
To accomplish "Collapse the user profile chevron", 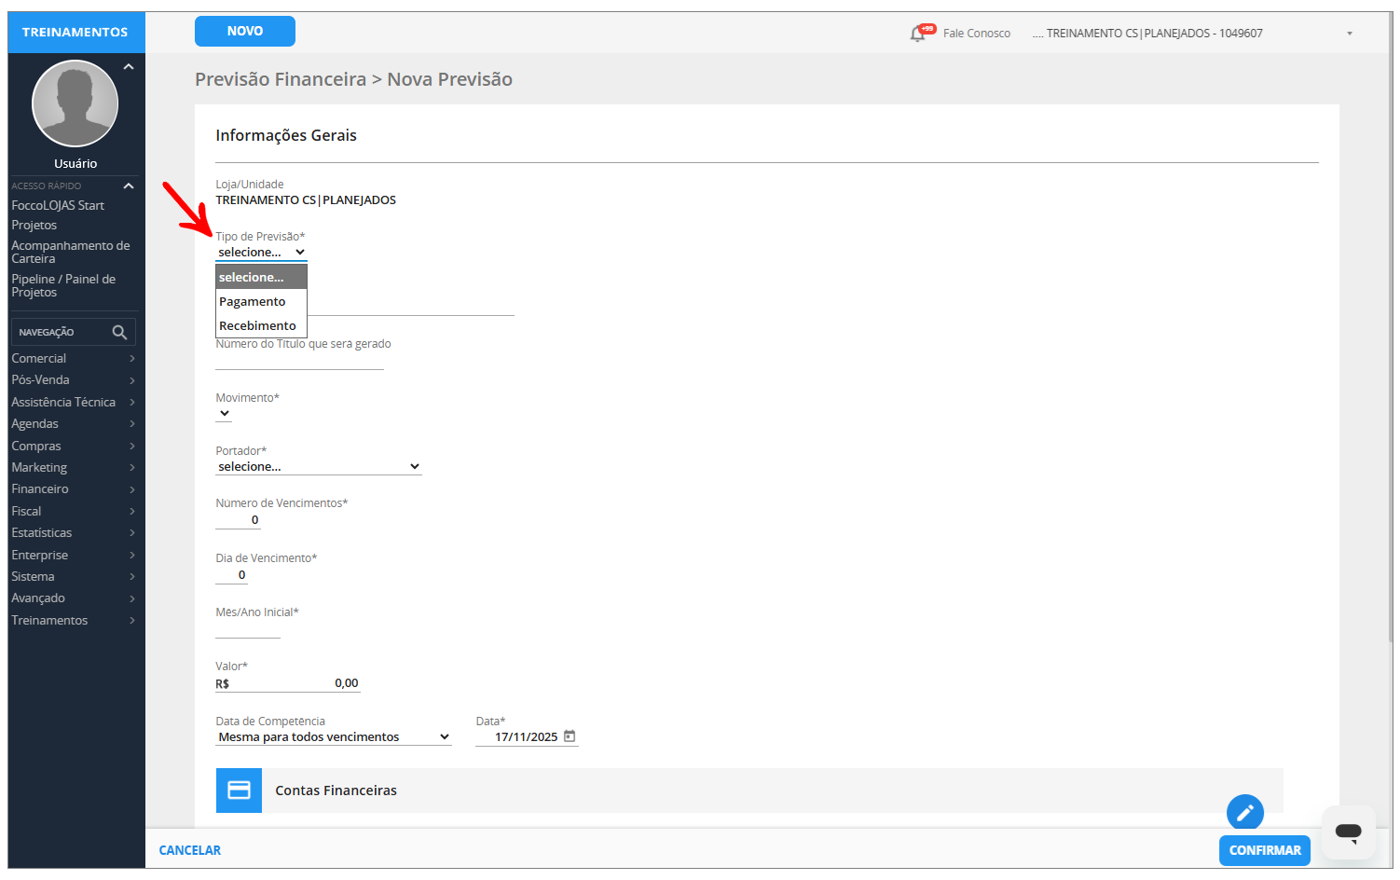I will (x=129, y=67).
